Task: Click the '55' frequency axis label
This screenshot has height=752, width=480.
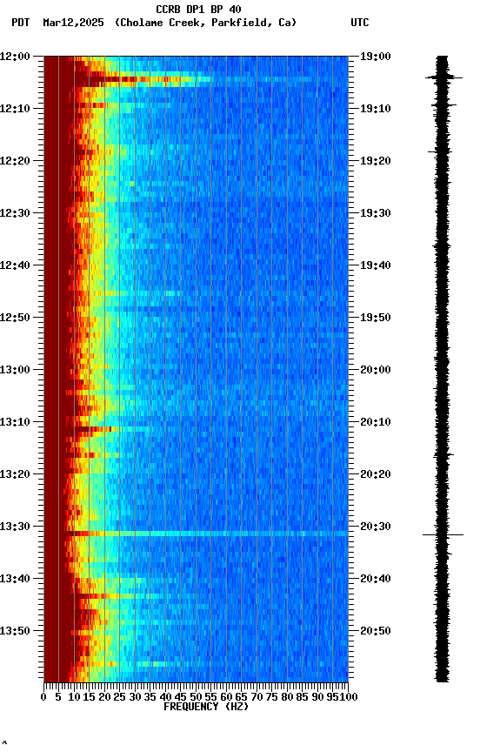Action: coord(210,697)
